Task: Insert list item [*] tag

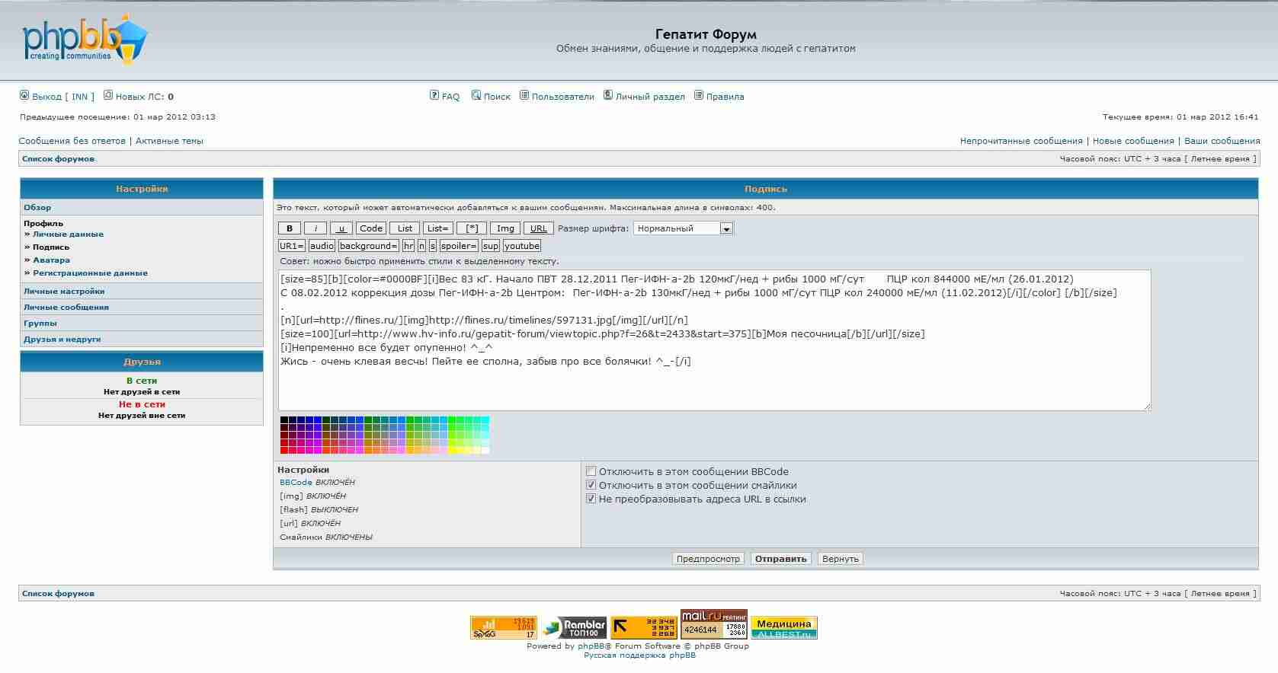Action: point(472,228)
